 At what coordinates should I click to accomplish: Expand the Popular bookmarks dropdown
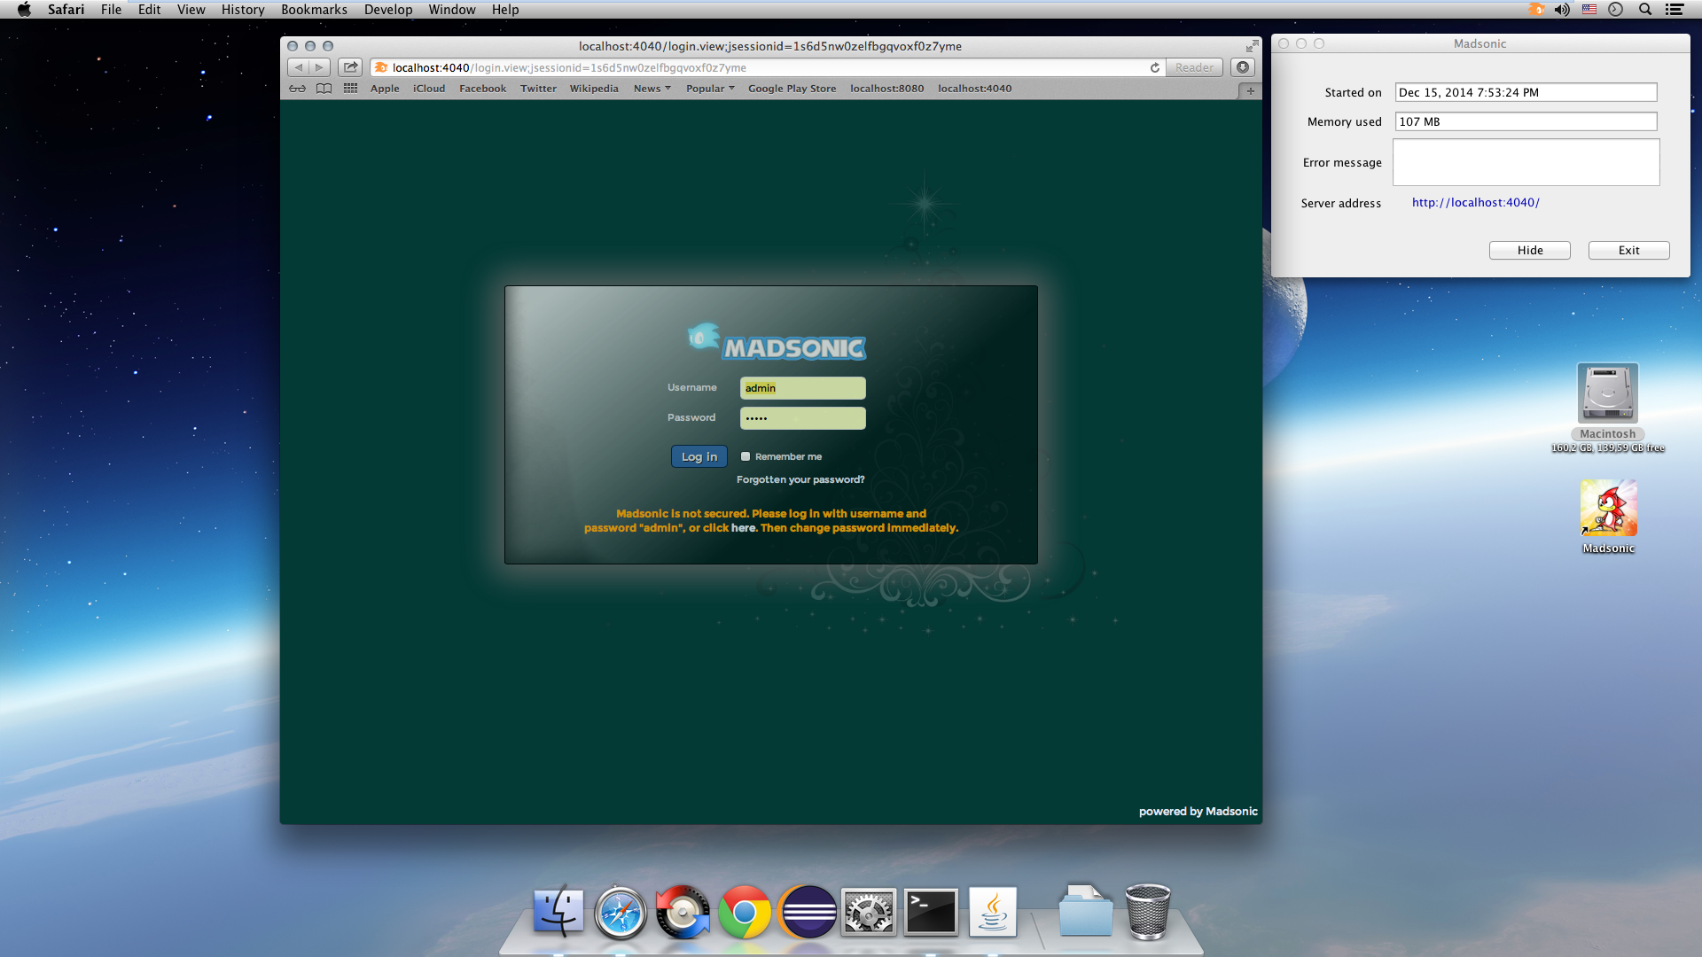point(710,89)
